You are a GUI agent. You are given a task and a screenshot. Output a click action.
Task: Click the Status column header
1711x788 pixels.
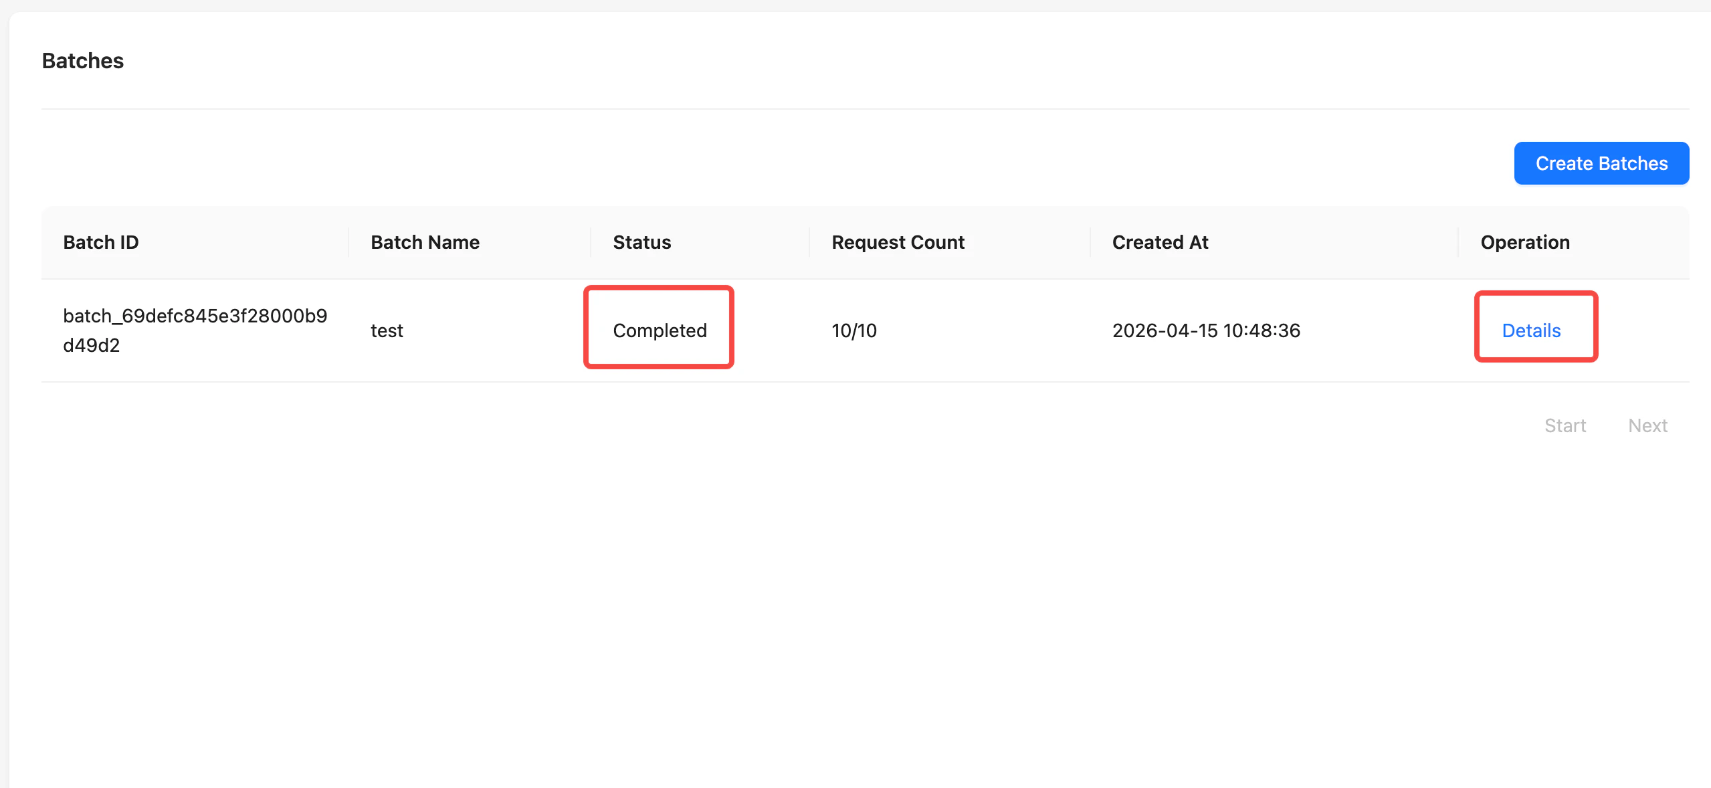coord(641,242)
